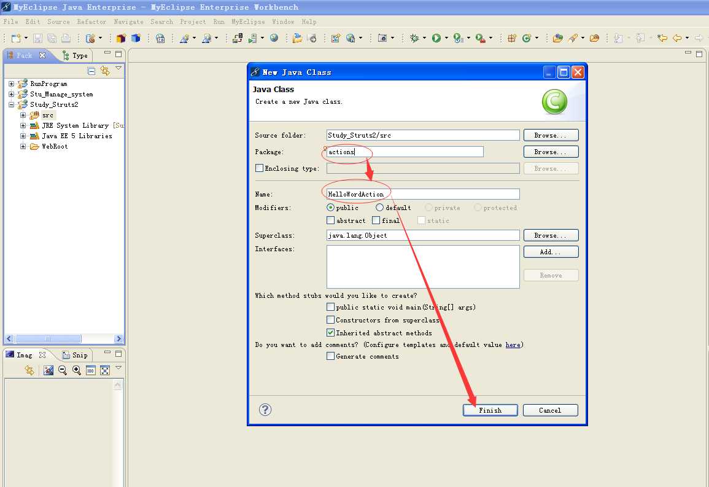Check the abstract modifier checkbox
Image resolution: width=709 pixels, height=487 pixels.
click(x=330, y=220)
